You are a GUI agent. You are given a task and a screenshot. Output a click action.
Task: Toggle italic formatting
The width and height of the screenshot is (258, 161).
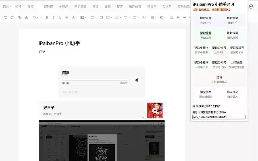click(54, 17)
